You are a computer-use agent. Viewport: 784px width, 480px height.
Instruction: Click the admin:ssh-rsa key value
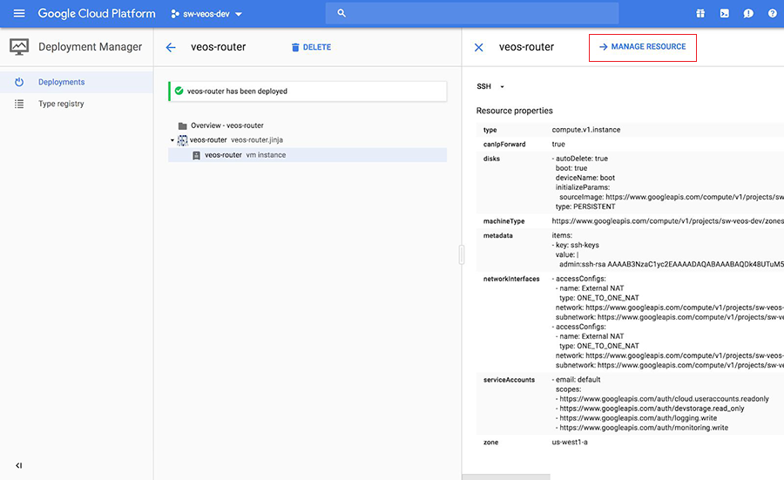coord(671,264)
